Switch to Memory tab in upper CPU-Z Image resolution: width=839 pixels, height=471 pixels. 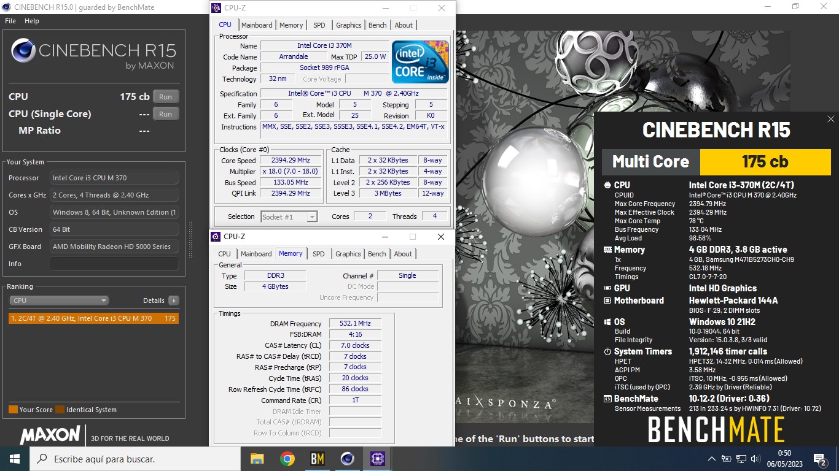291,25
